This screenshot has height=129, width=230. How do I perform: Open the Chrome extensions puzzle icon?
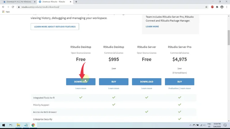[217, 7]
